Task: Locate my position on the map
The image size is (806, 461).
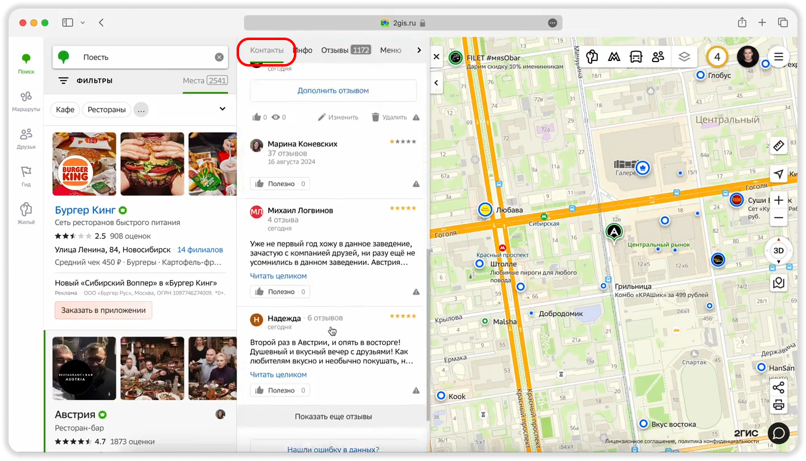Action: click(779, 174)
